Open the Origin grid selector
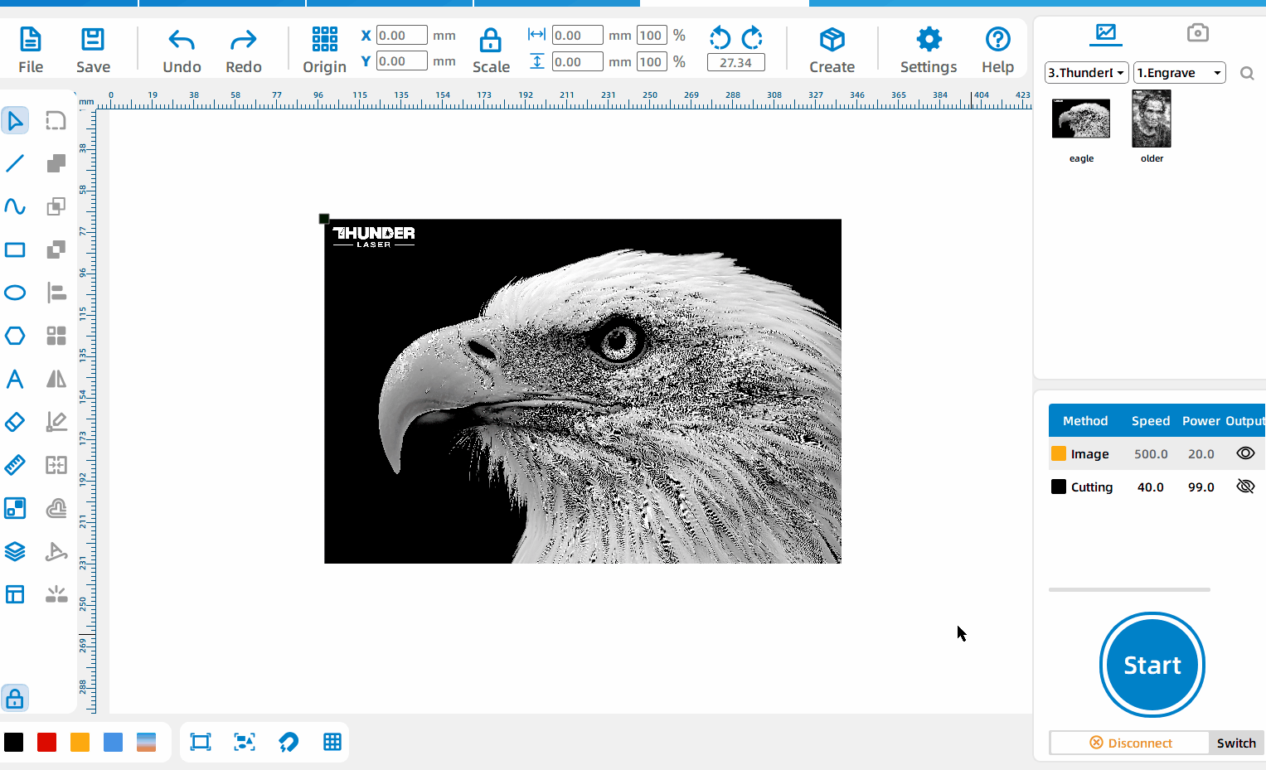 (x=324, y=50)
